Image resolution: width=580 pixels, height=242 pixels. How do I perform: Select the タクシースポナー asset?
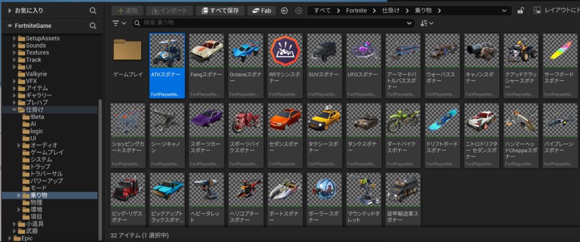325,136
